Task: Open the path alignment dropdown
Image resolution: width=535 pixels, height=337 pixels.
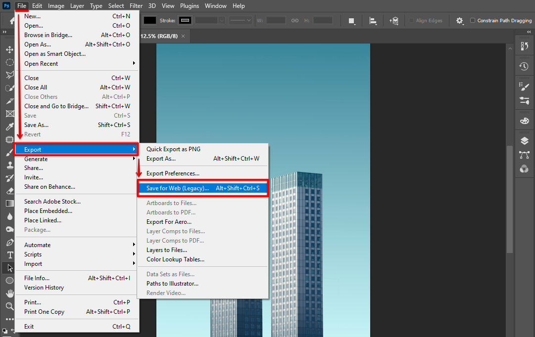Action: pyautogui.click(x=373, y=20)
